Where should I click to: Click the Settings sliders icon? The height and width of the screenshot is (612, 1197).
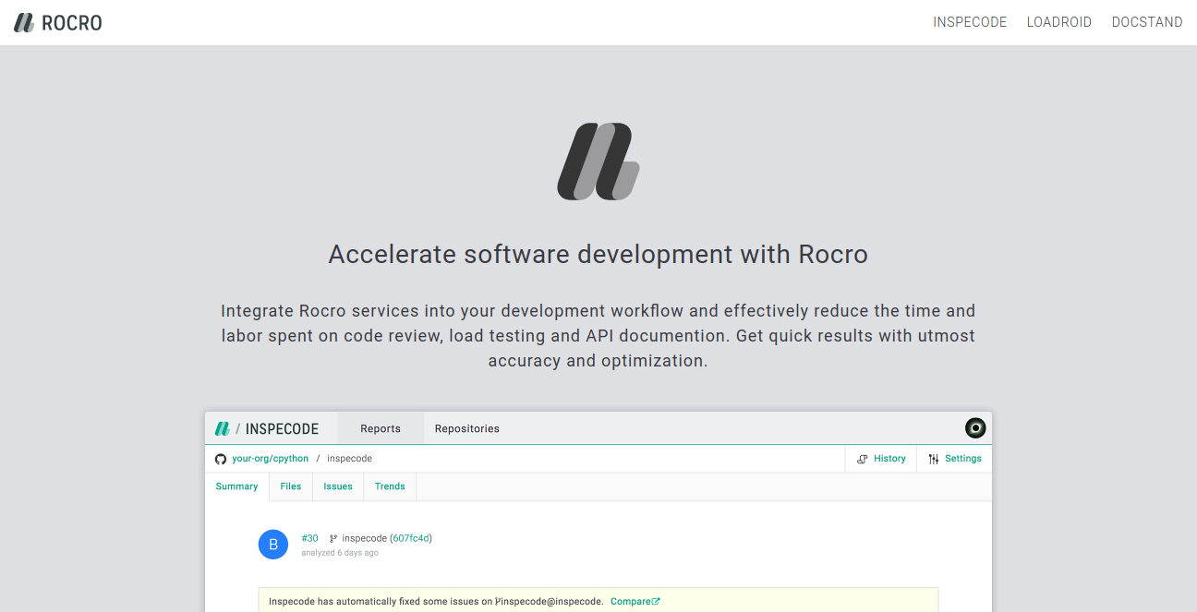934,459
